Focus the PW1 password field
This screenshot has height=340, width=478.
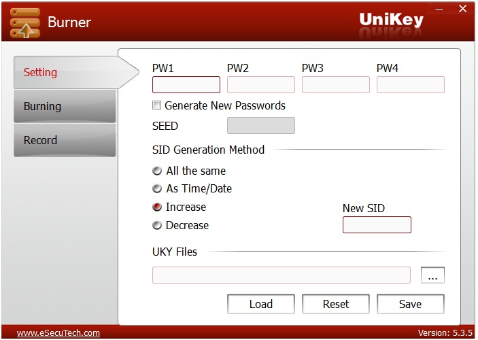(x=186, y=84)
